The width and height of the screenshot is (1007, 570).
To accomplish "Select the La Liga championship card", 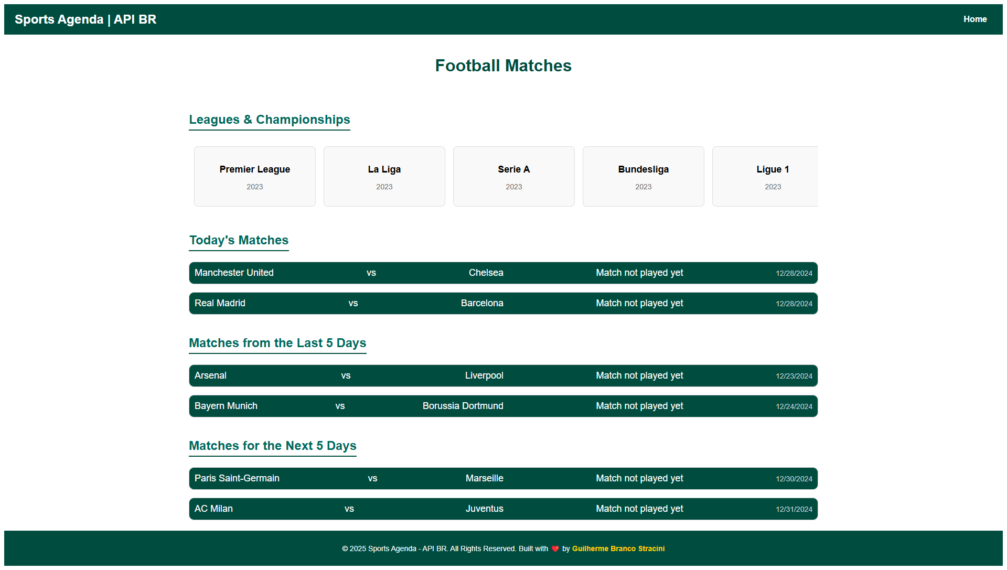I will coord(384,175).
